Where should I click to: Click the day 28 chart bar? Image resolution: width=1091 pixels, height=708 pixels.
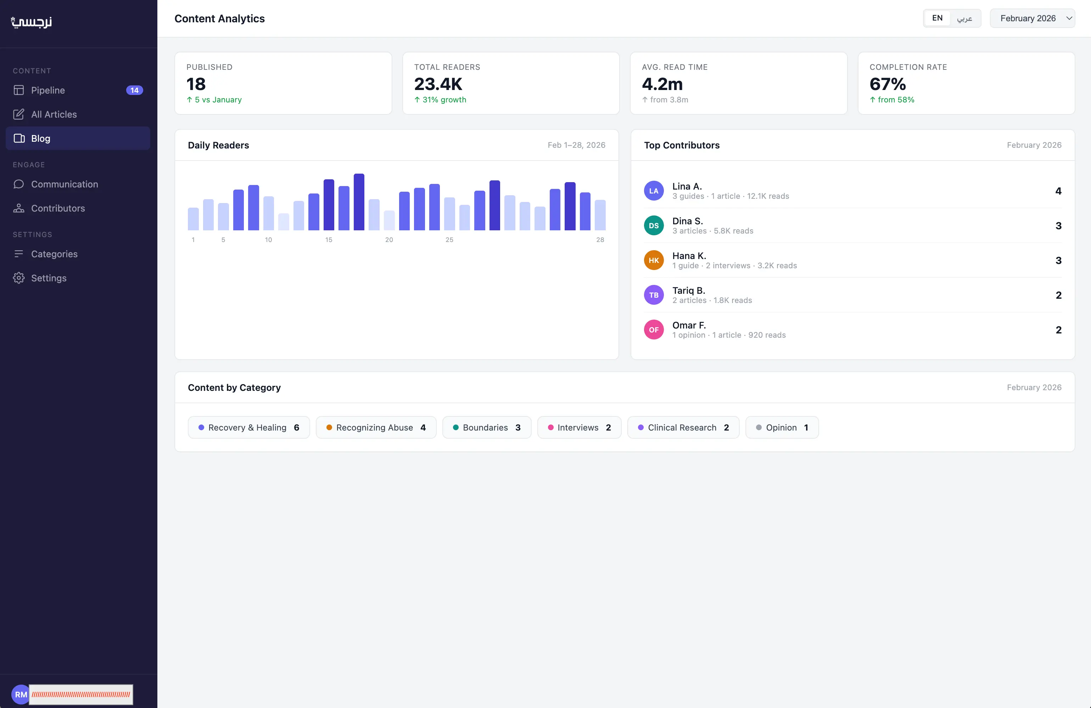pyautogui.click(x=600, y=215)
